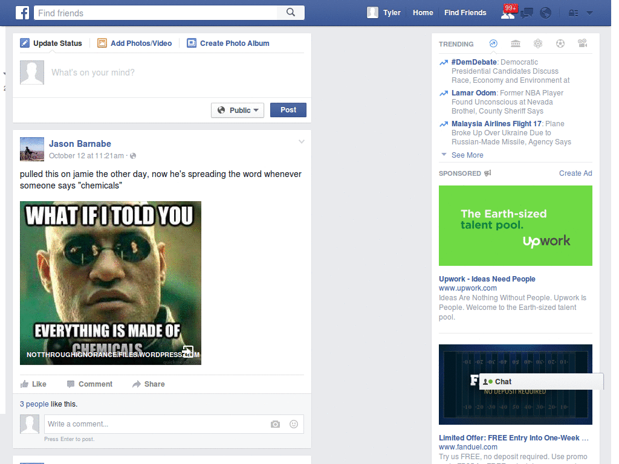
Task: Click the search magnifier button
Action: click(291, 13)
